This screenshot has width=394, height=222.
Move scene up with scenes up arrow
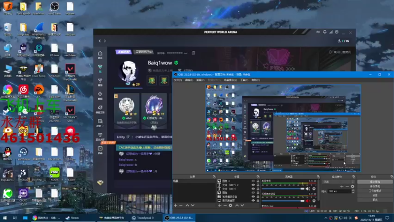(187, 205)
